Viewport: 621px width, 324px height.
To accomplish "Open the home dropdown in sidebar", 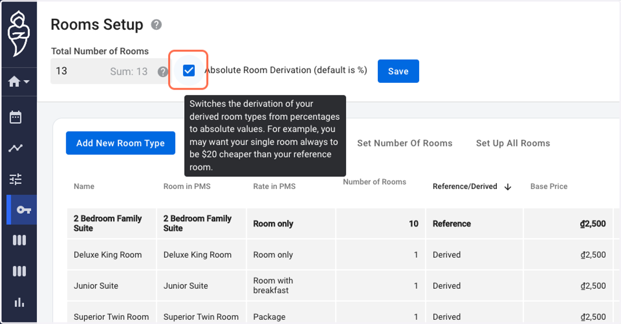I will tap(19, 82).
